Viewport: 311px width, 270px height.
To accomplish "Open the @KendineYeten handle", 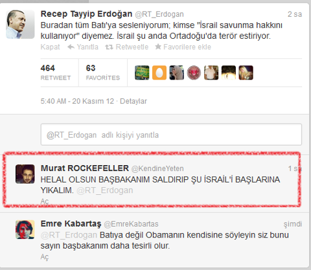I will 157,168.
